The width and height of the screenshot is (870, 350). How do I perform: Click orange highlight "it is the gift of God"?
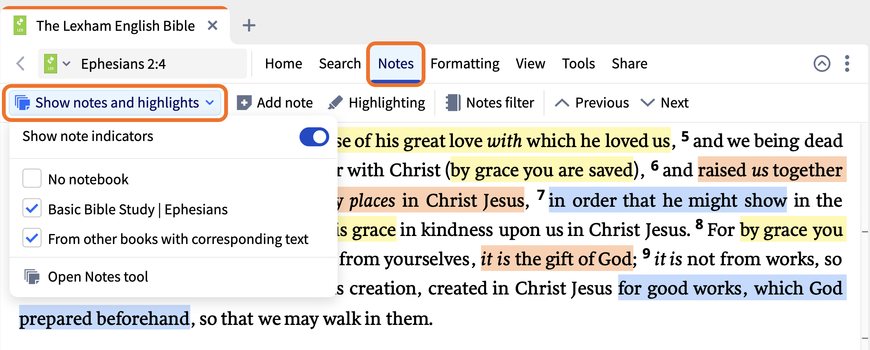pos(557,259)
